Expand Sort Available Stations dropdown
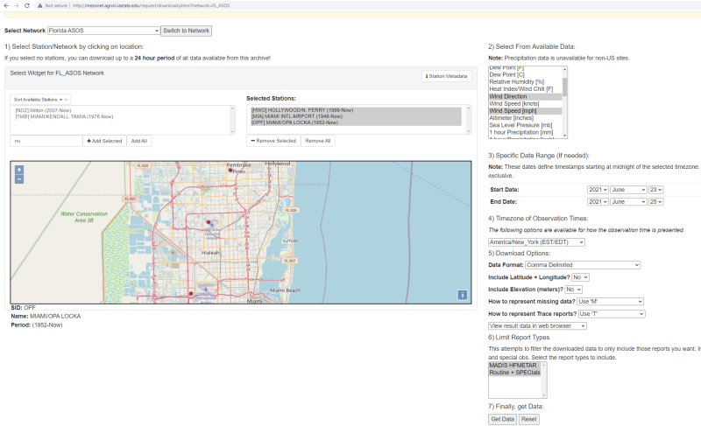This screenshot has height=426, width=701. (40, 100)
